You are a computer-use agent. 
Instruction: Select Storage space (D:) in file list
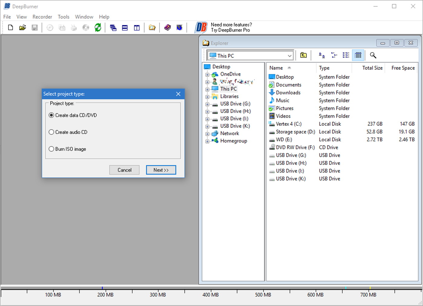[x=295, y=132]
